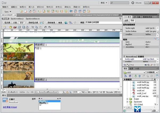Click the Put files blue up arrow
The height and width of the screenshot is (113, 160).
click(139, 76)
